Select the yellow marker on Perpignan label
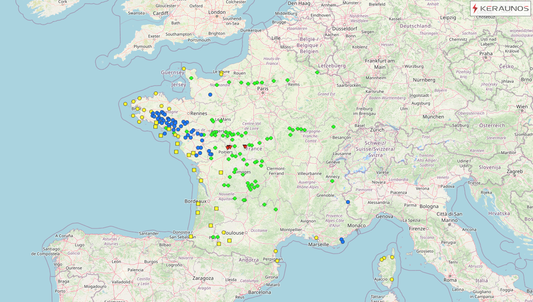The image size is (533, 302). pyautogui.click(x=277, y=261)
